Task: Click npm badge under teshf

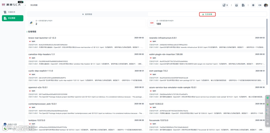Action: click(153, 107)
